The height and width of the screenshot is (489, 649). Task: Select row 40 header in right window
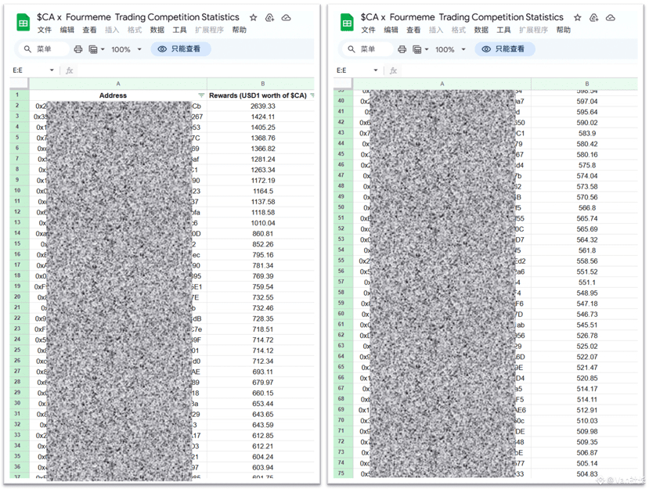tap(343, 101)
